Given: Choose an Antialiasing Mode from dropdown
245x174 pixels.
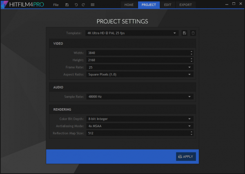Looking at the screenshot, I should tap(139, 126).
